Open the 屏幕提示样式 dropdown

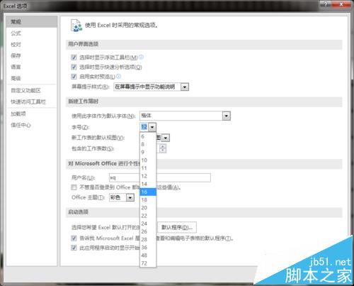coord(185,87)
